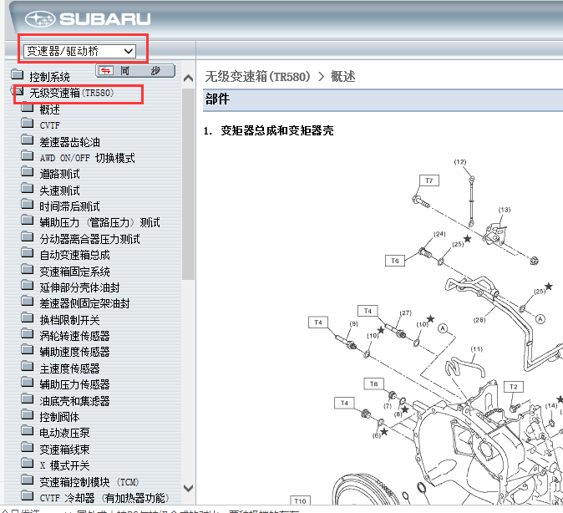The height and width of the screenshot is (513, 563).
Task: Select 变速箱控制模块 (TCM) entry
Action: coord(89,482)
